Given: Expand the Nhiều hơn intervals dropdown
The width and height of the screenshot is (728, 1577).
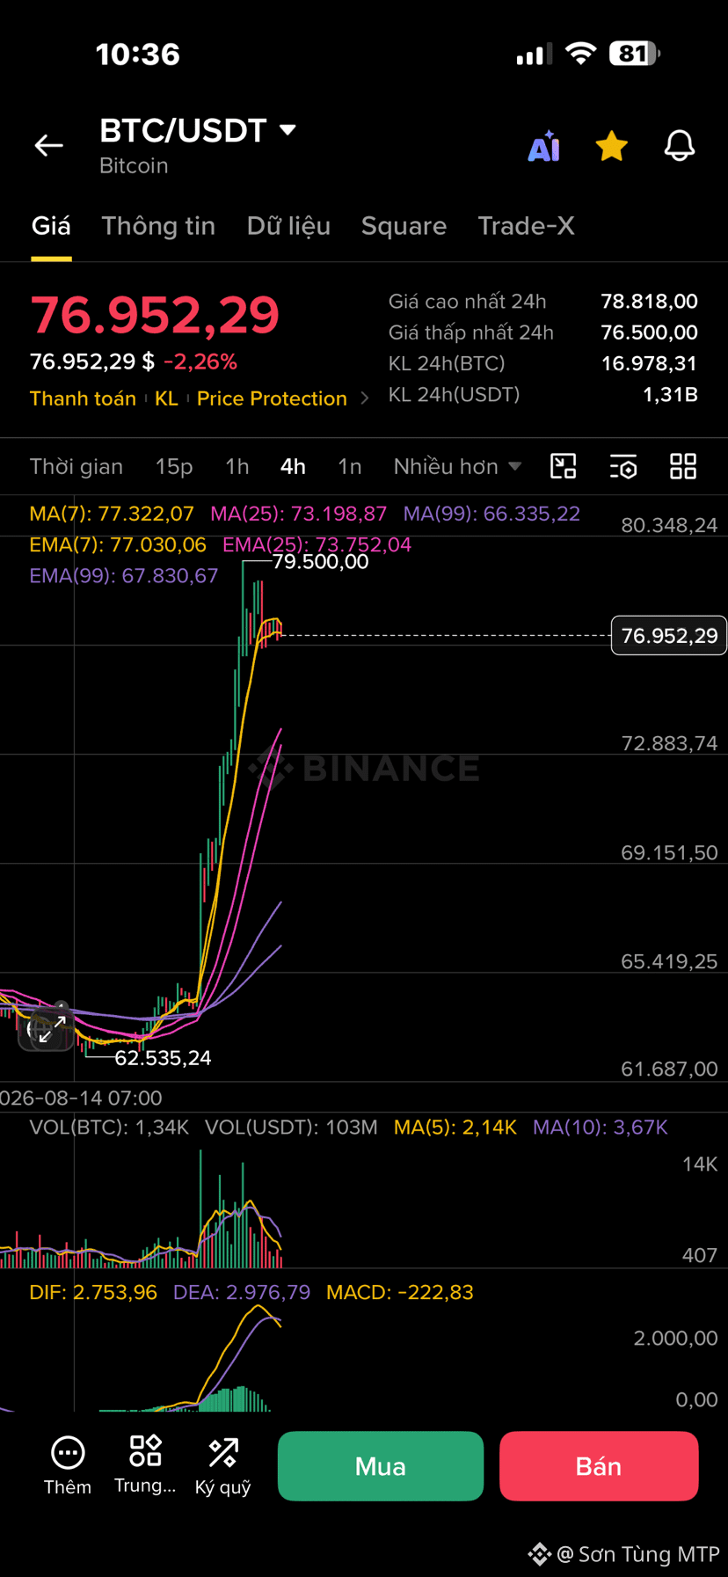Looking at the screenshot, I should click(x=457, y=466).
